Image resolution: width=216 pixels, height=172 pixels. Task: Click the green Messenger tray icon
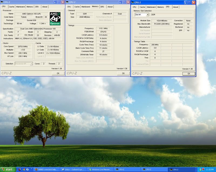(200, 170)
